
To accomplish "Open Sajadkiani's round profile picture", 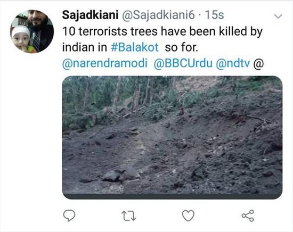I will tap(32, 31).
